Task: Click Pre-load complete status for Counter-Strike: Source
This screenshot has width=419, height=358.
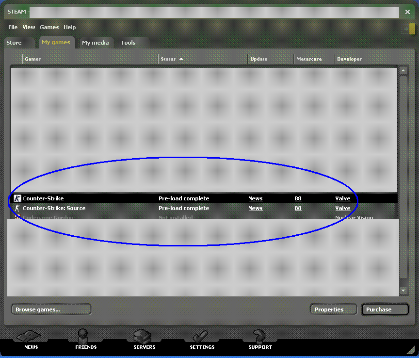Action: [x=184, y=208]
